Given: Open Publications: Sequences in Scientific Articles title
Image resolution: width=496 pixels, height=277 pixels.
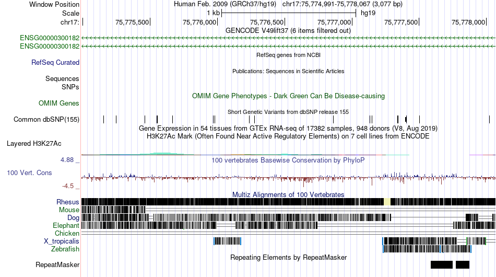Looking at the screenshot, I should (288, 71).
